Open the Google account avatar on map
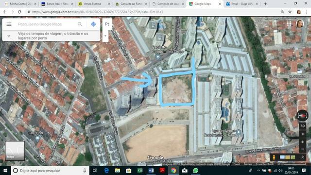This screenshot has height=175, width=311. (300, 24)
